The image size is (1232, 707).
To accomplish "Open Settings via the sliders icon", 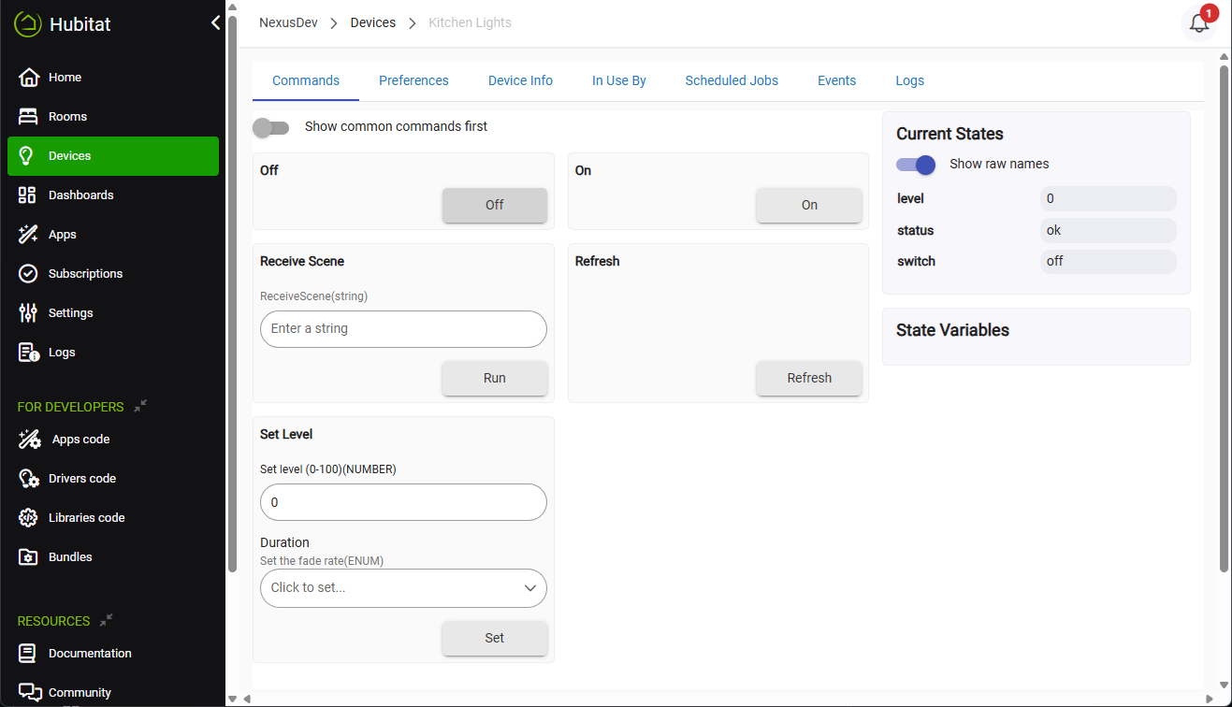I will (x=28, y=313).
